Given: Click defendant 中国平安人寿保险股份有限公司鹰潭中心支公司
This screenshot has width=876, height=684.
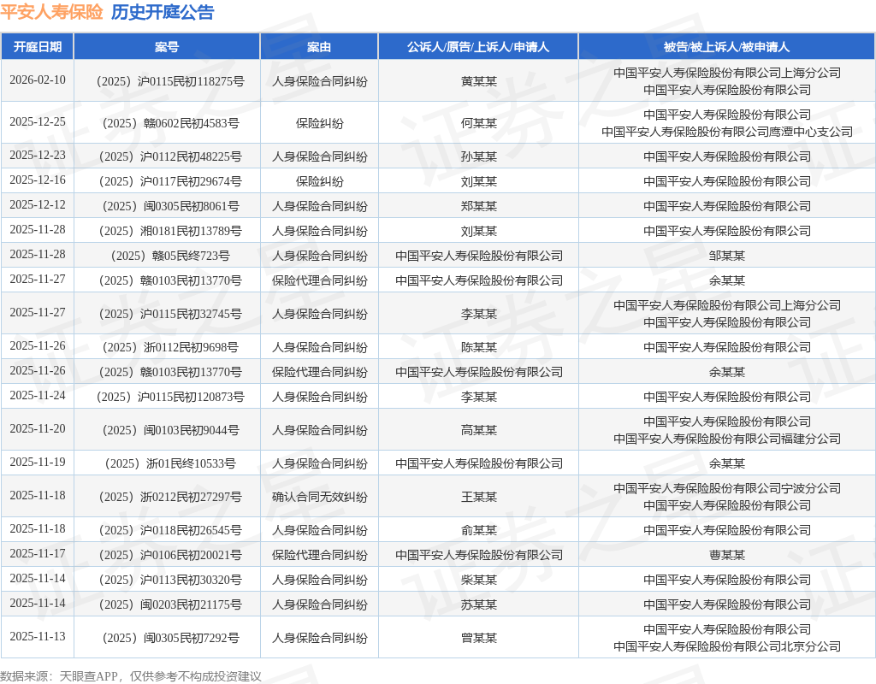Looking at the screenshot, I should pos(727,132).
